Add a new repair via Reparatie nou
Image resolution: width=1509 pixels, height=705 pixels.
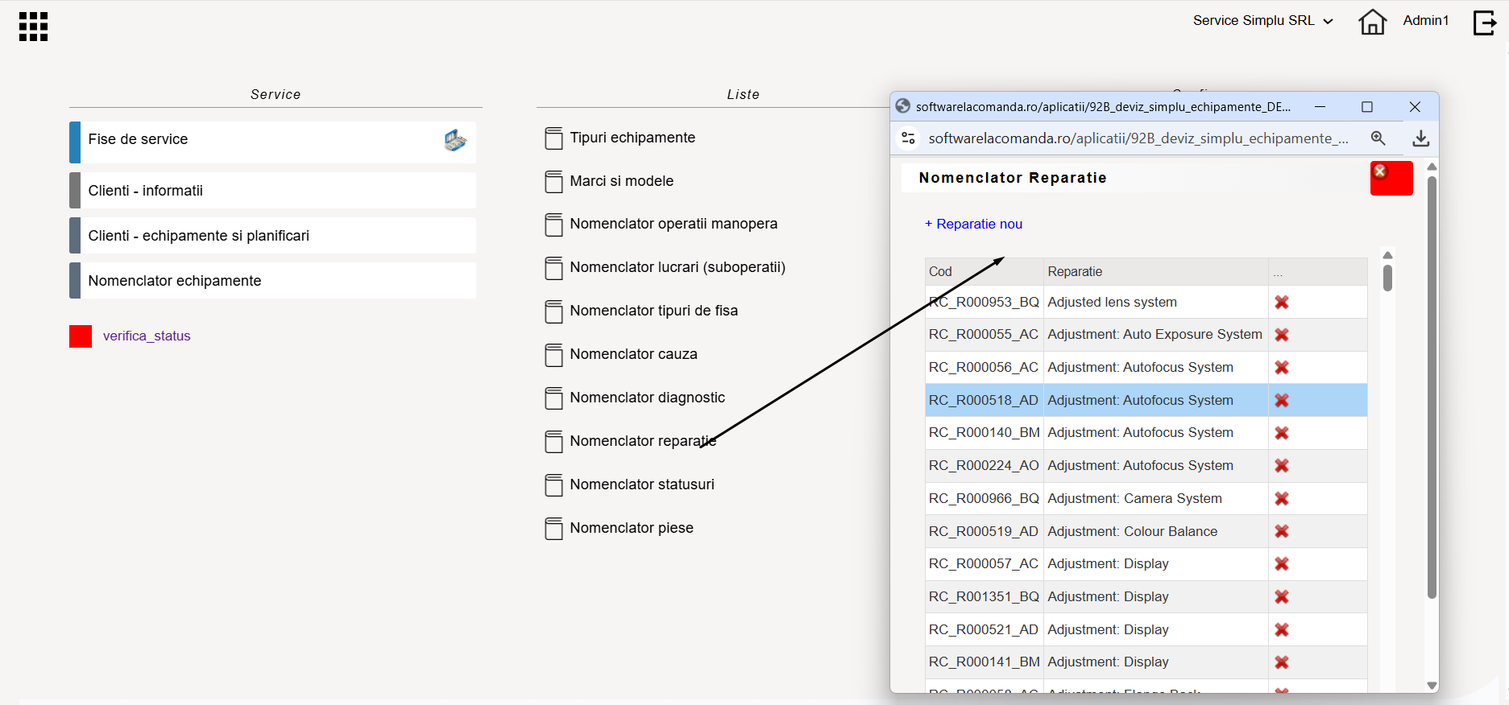click(x=973, y=225)
